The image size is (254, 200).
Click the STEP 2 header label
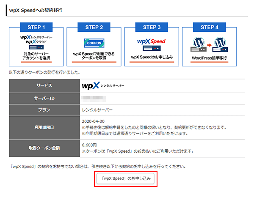click(94, 27)
